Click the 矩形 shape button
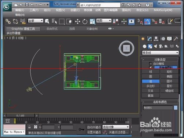 tap(169, 72)
